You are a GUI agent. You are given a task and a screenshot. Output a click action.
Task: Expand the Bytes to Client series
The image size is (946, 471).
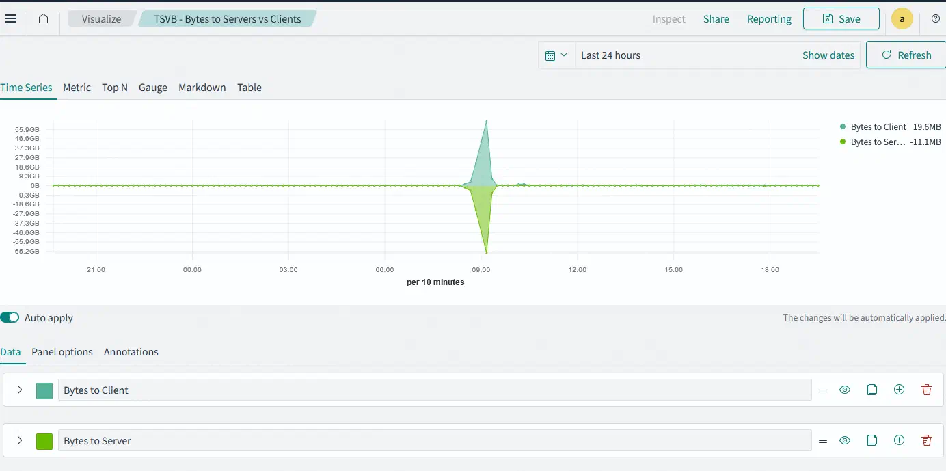20,390
